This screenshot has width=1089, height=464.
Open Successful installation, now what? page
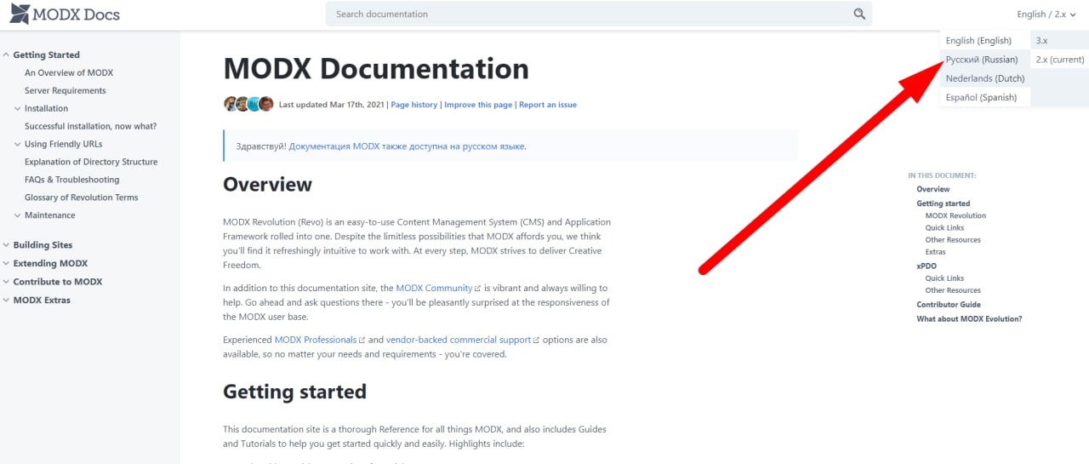tap(90, 126)
